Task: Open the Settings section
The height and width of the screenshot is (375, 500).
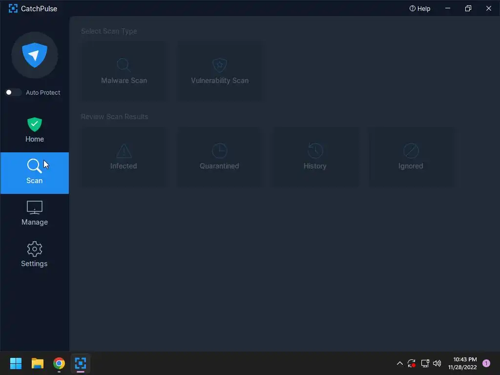Action: (35, 254)
